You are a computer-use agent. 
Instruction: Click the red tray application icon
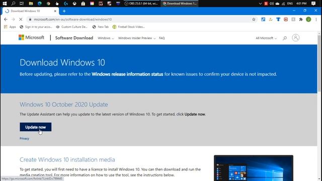[266, 4]
